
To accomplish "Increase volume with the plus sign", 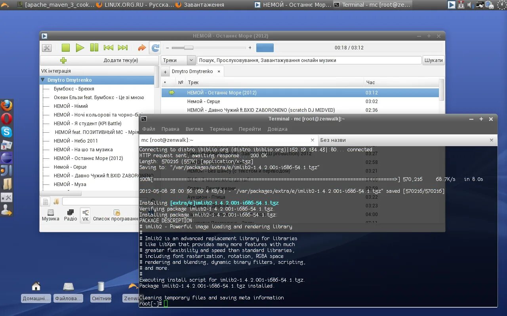I will click(250, 48).
